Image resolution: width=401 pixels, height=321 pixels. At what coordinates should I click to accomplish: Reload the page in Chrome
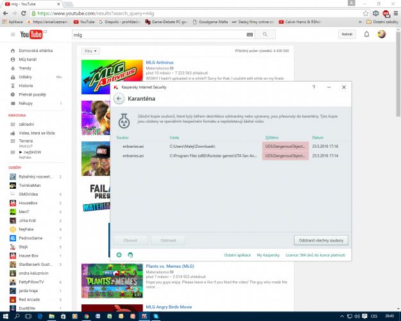click(24, 13)
